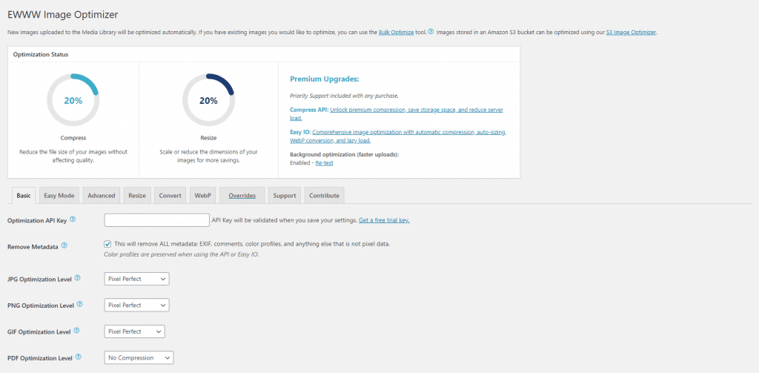Open help icon beside Bulk Optimize tool

pyautogui.click(x=431, y=32)
